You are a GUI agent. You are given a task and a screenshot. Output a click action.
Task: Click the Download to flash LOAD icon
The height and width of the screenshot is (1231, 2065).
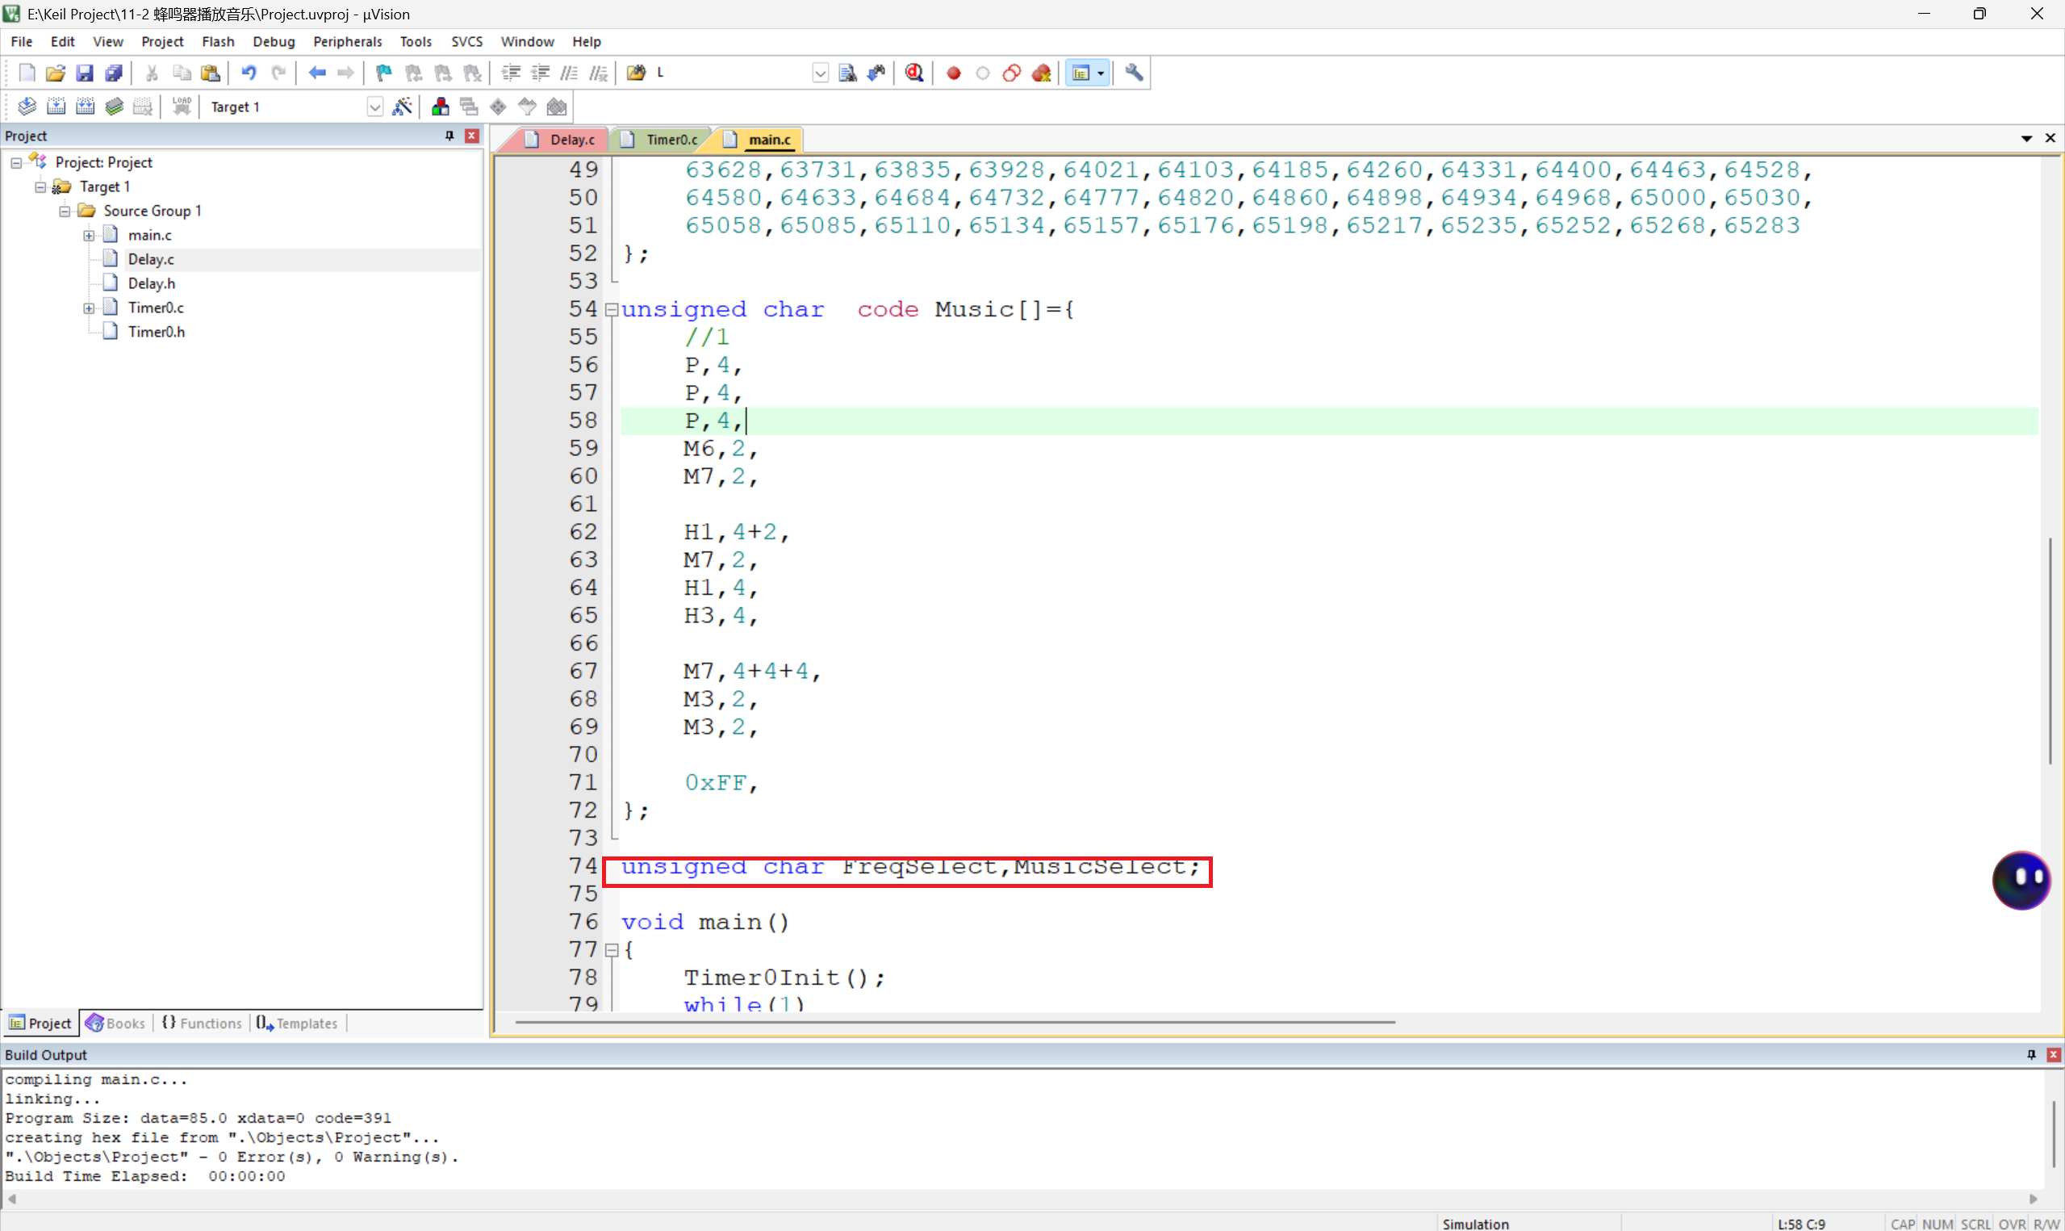point(182,107)
